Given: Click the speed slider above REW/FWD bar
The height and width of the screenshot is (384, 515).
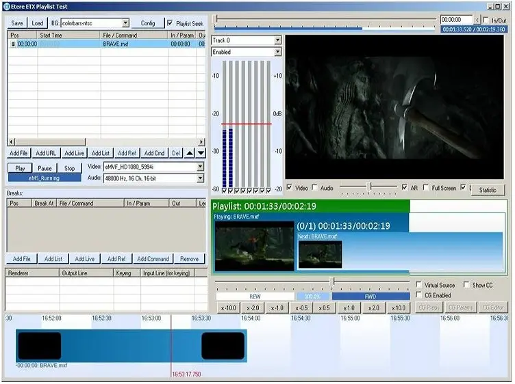Looking at the screenshot, I should [333, 282].
